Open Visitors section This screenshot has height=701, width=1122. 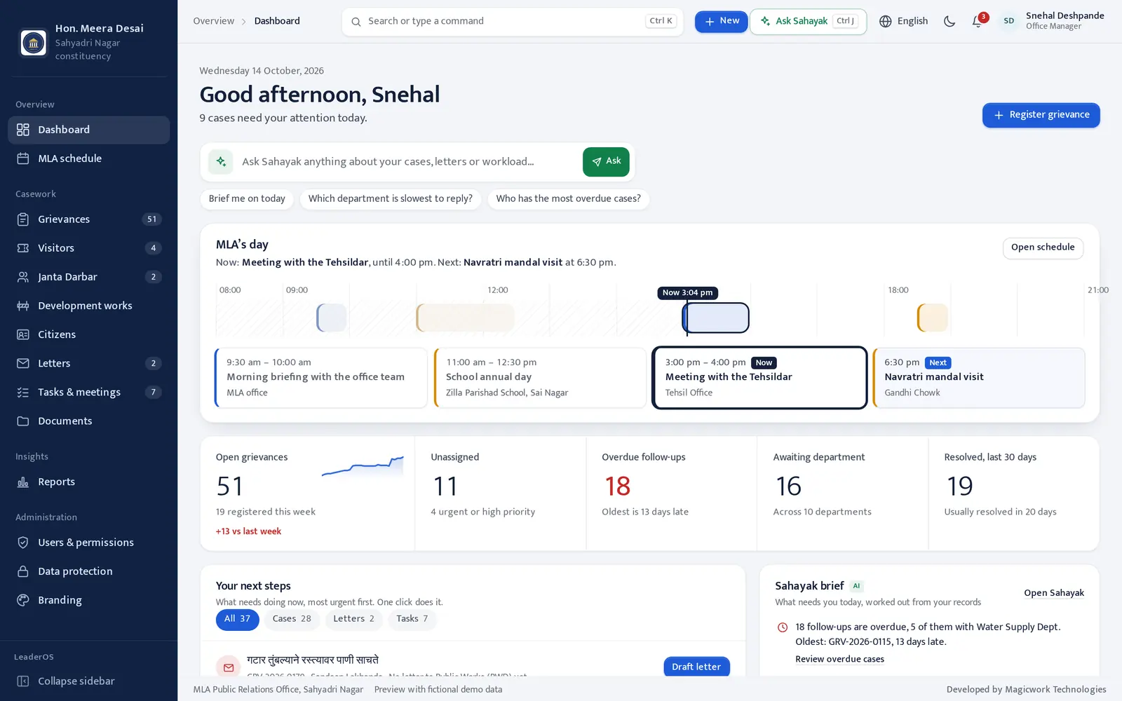pos(88,248)
